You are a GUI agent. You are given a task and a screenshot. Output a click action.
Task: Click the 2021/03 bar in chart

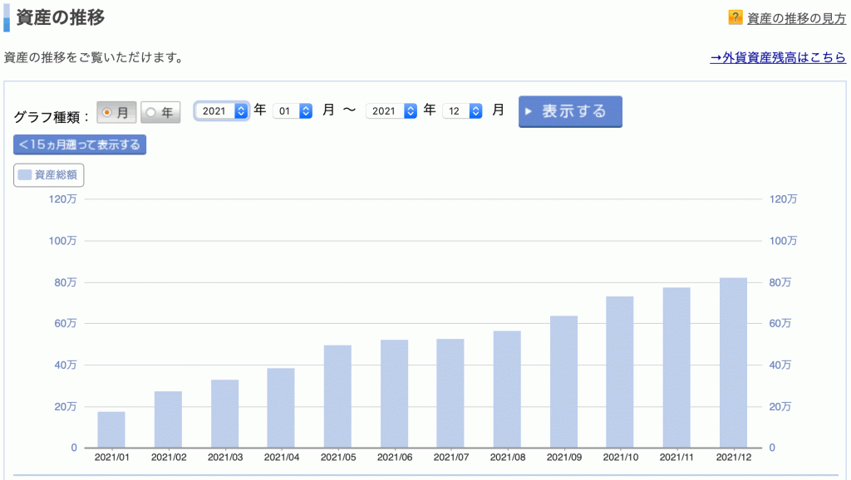pyautogui.click(x=224, y=414)
